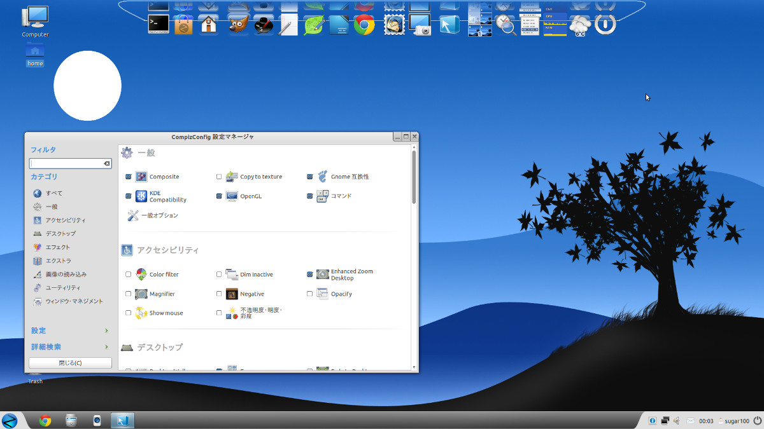Click the power button in the bottom panel
The image size is (764, 429).
pyautogui.click(x=758, y=420)
